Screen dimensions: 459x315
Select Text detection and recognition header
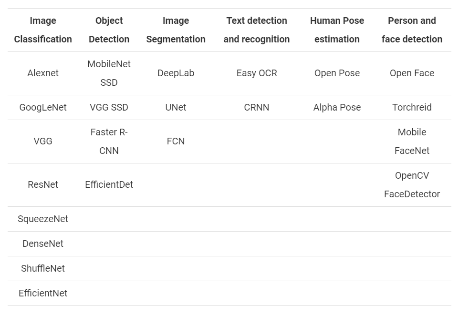point(256,30)
